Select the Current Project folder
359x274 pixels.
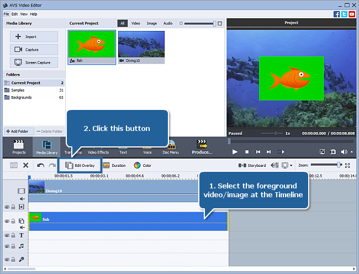34,83
